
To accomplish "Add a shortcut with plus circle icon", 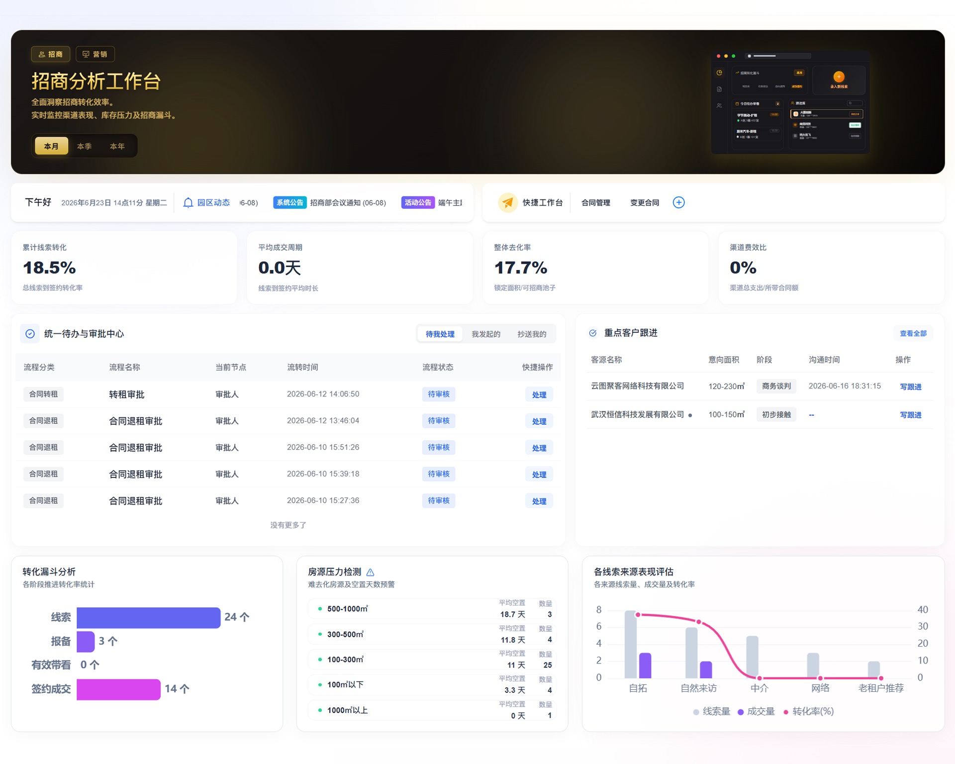I will tap(678, 202).
